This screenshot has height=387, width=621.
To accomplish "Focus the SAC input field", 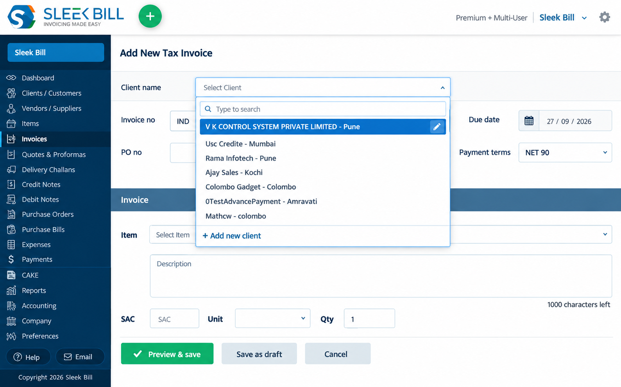I will tap(175, 319).
